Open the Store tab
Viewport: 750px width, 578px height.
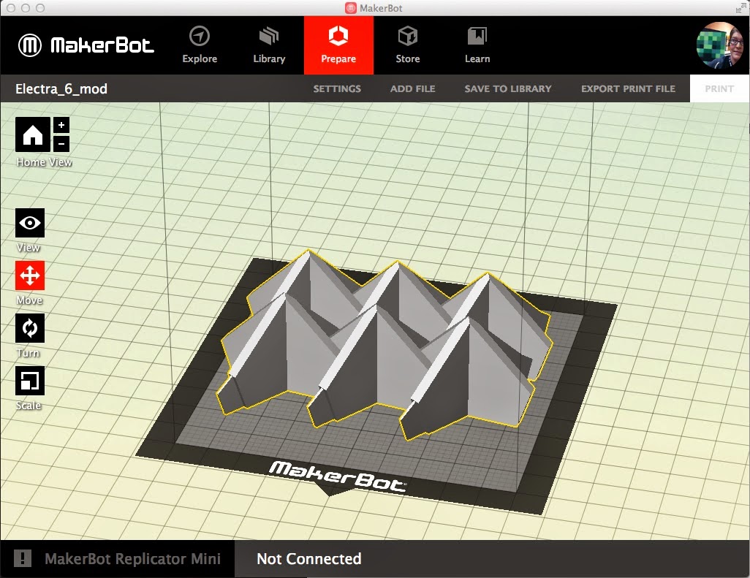pyautogui.click(x=407, y=45)
